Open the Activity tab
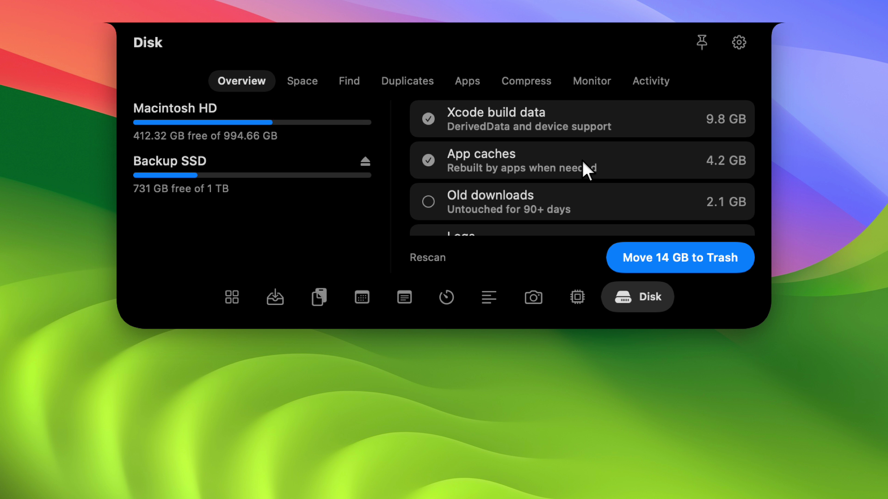This screenshot has width=888, height=499. coord(651,81)
